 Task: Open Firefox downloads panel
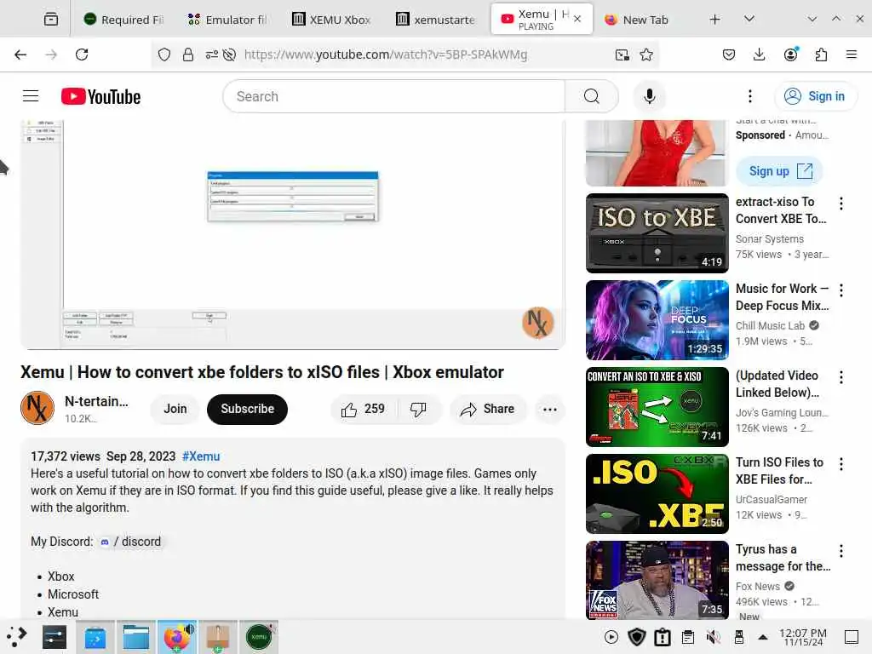point(759,54)
